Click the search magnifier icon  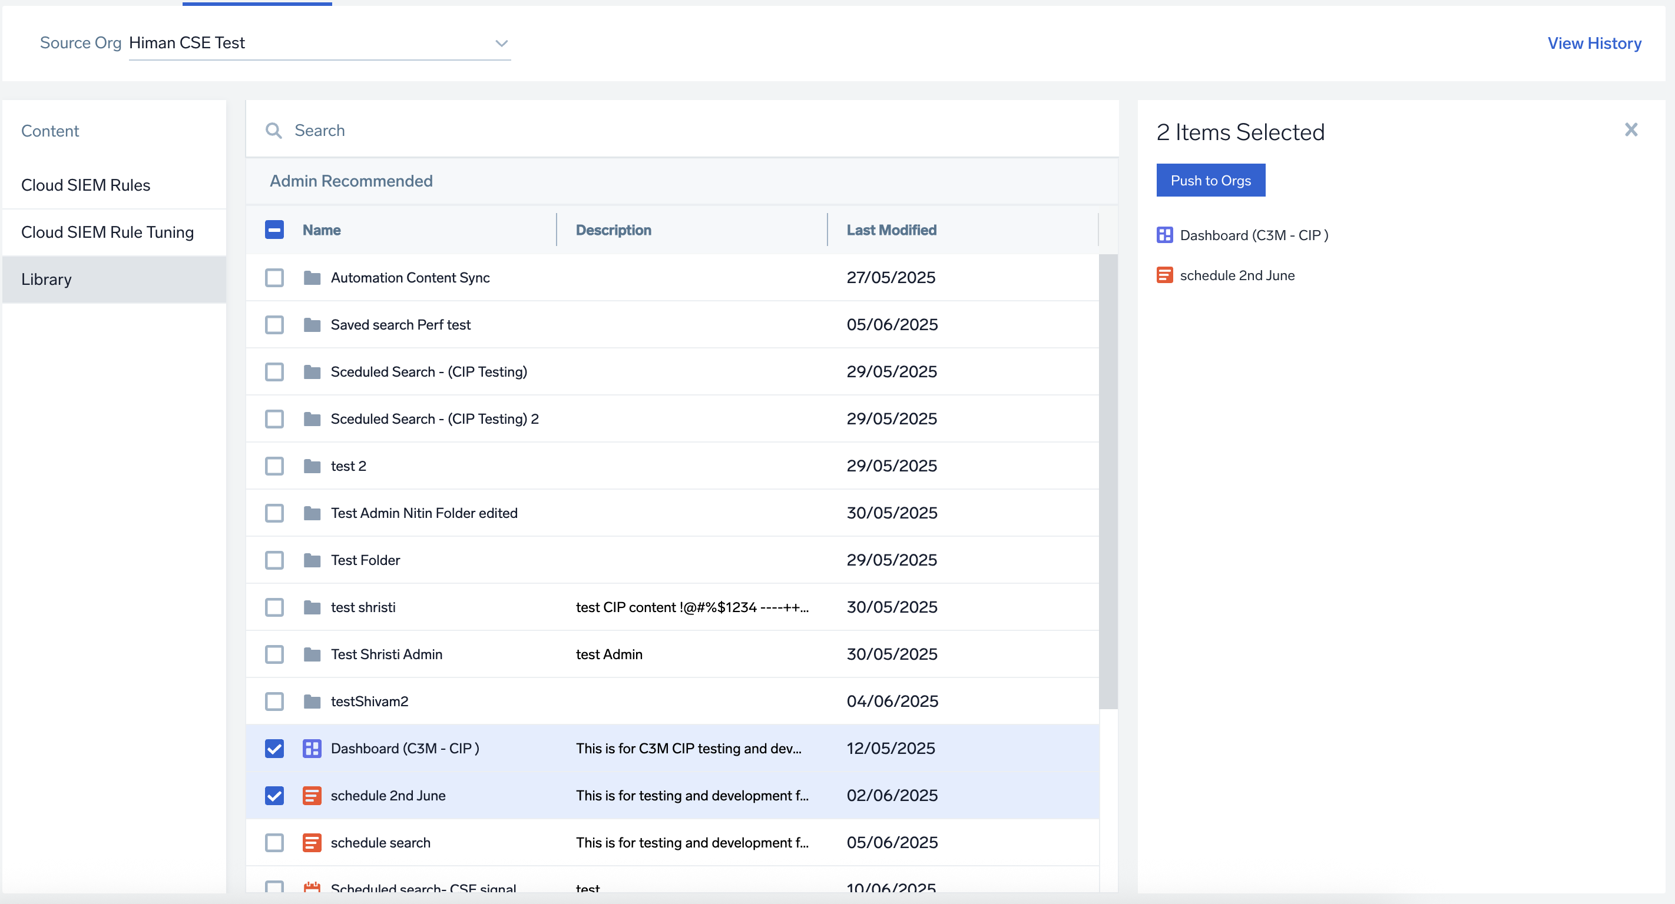(x=274, y=131)
